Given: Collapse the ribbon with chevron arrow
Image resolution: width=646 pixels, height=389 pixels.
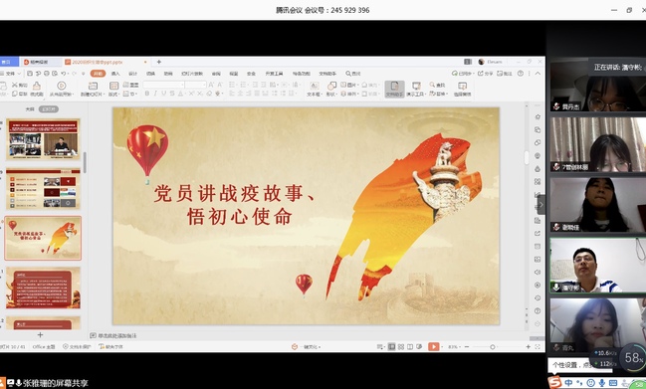Looking at the screenshot, I should pyautogui.click(x=538, y=74).
